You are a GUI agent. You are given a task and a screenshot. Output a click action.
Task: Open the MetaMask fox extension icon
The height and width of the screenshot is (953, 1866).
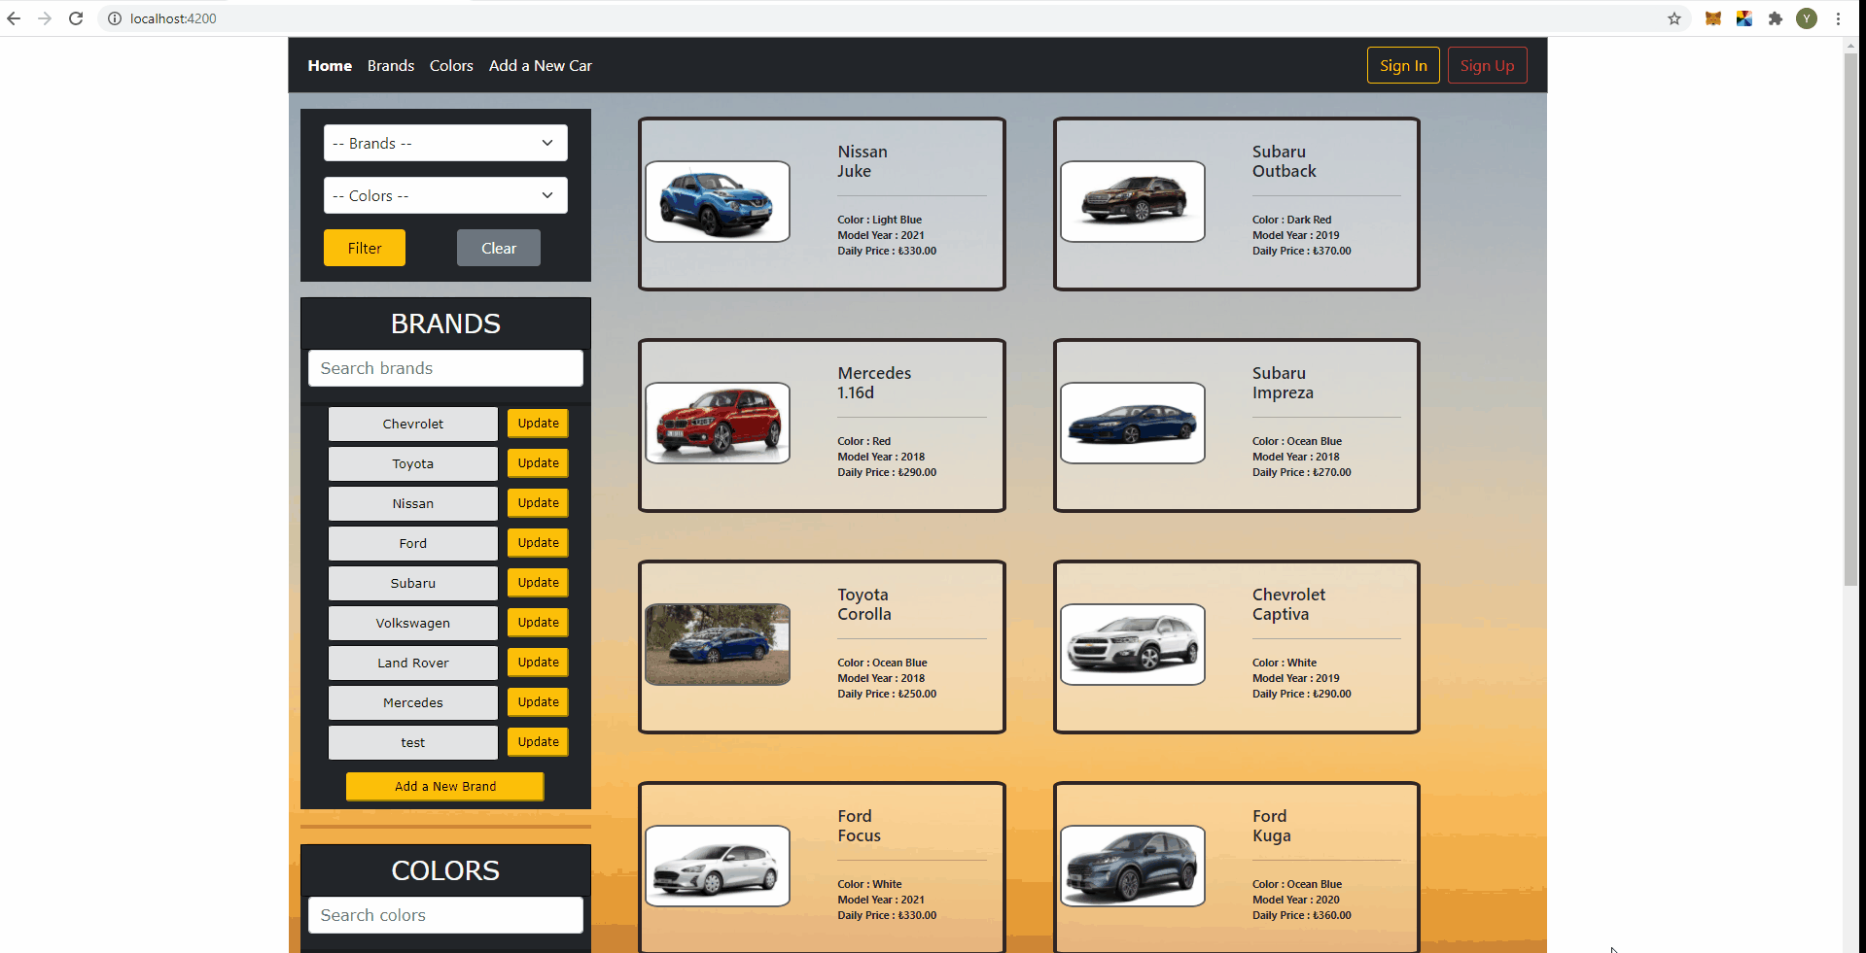pyautogui.click(x=1713, y=18)
